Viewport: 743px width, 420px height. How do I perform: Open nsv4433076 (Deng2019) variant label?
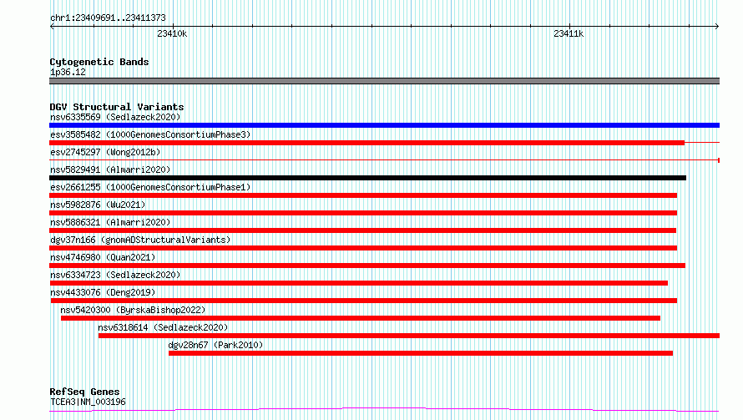pyautogui.click(x=103, y=292)
